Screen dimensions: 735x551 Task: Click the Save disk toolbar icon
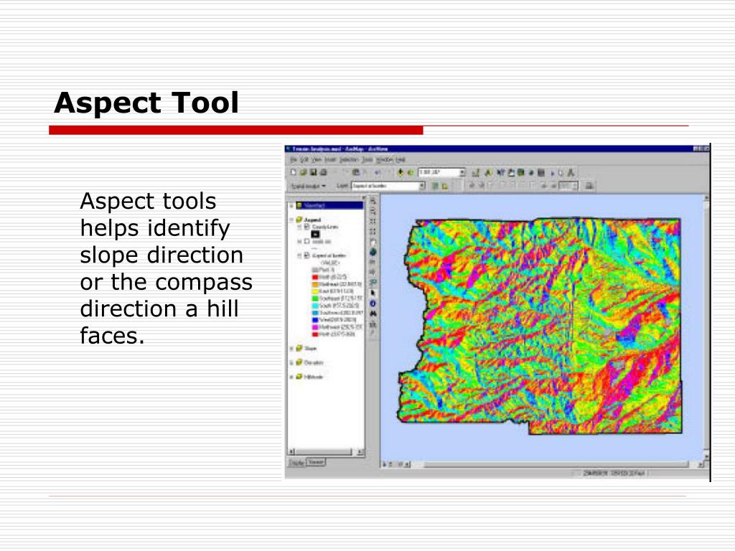coord(313,172)
